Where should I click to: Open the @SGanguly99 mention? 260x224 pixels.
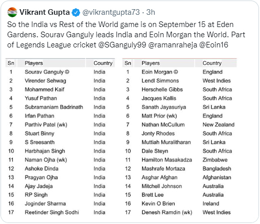[x=122, y=45]
